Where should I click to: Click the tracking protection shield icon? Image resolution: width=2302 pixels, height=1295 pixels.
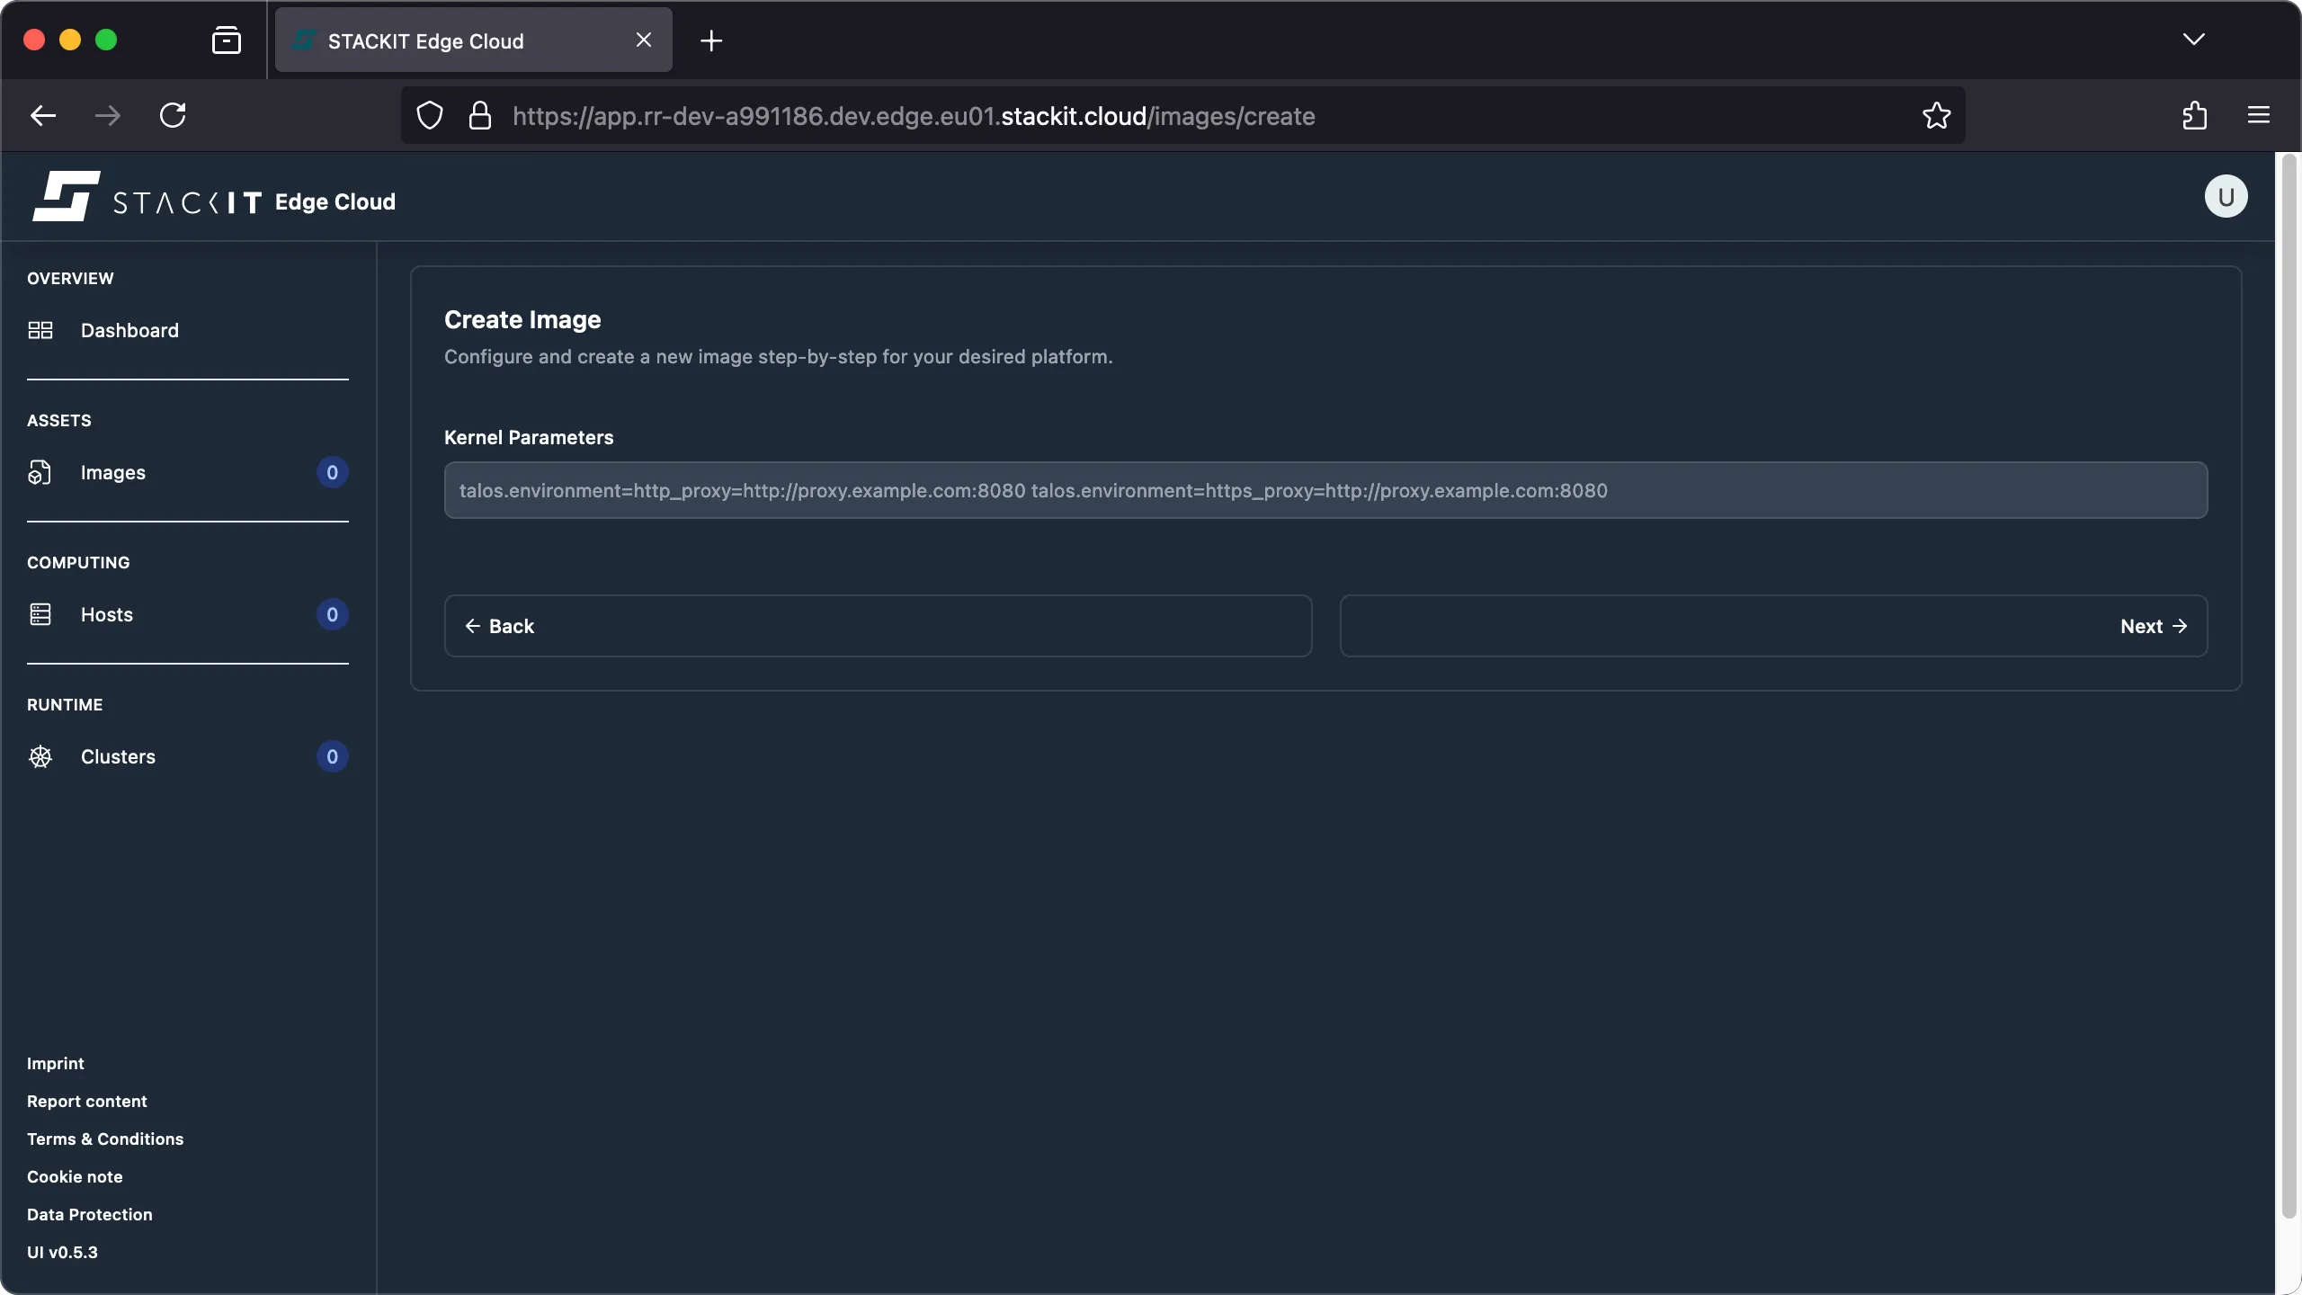(428, 115)
